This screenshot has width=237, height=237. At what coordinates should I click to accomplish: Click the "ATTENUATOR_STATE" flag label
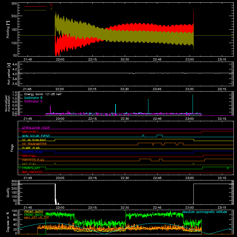[36, 128]
